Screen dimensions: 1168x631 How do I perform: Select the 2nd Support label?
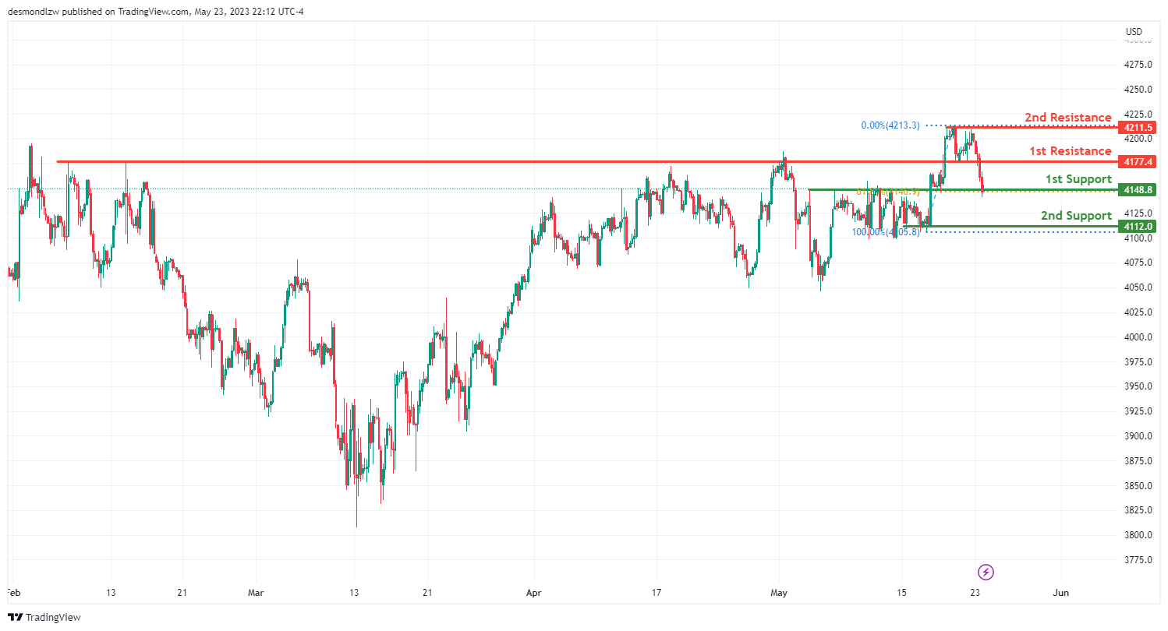coord(1076,216)
